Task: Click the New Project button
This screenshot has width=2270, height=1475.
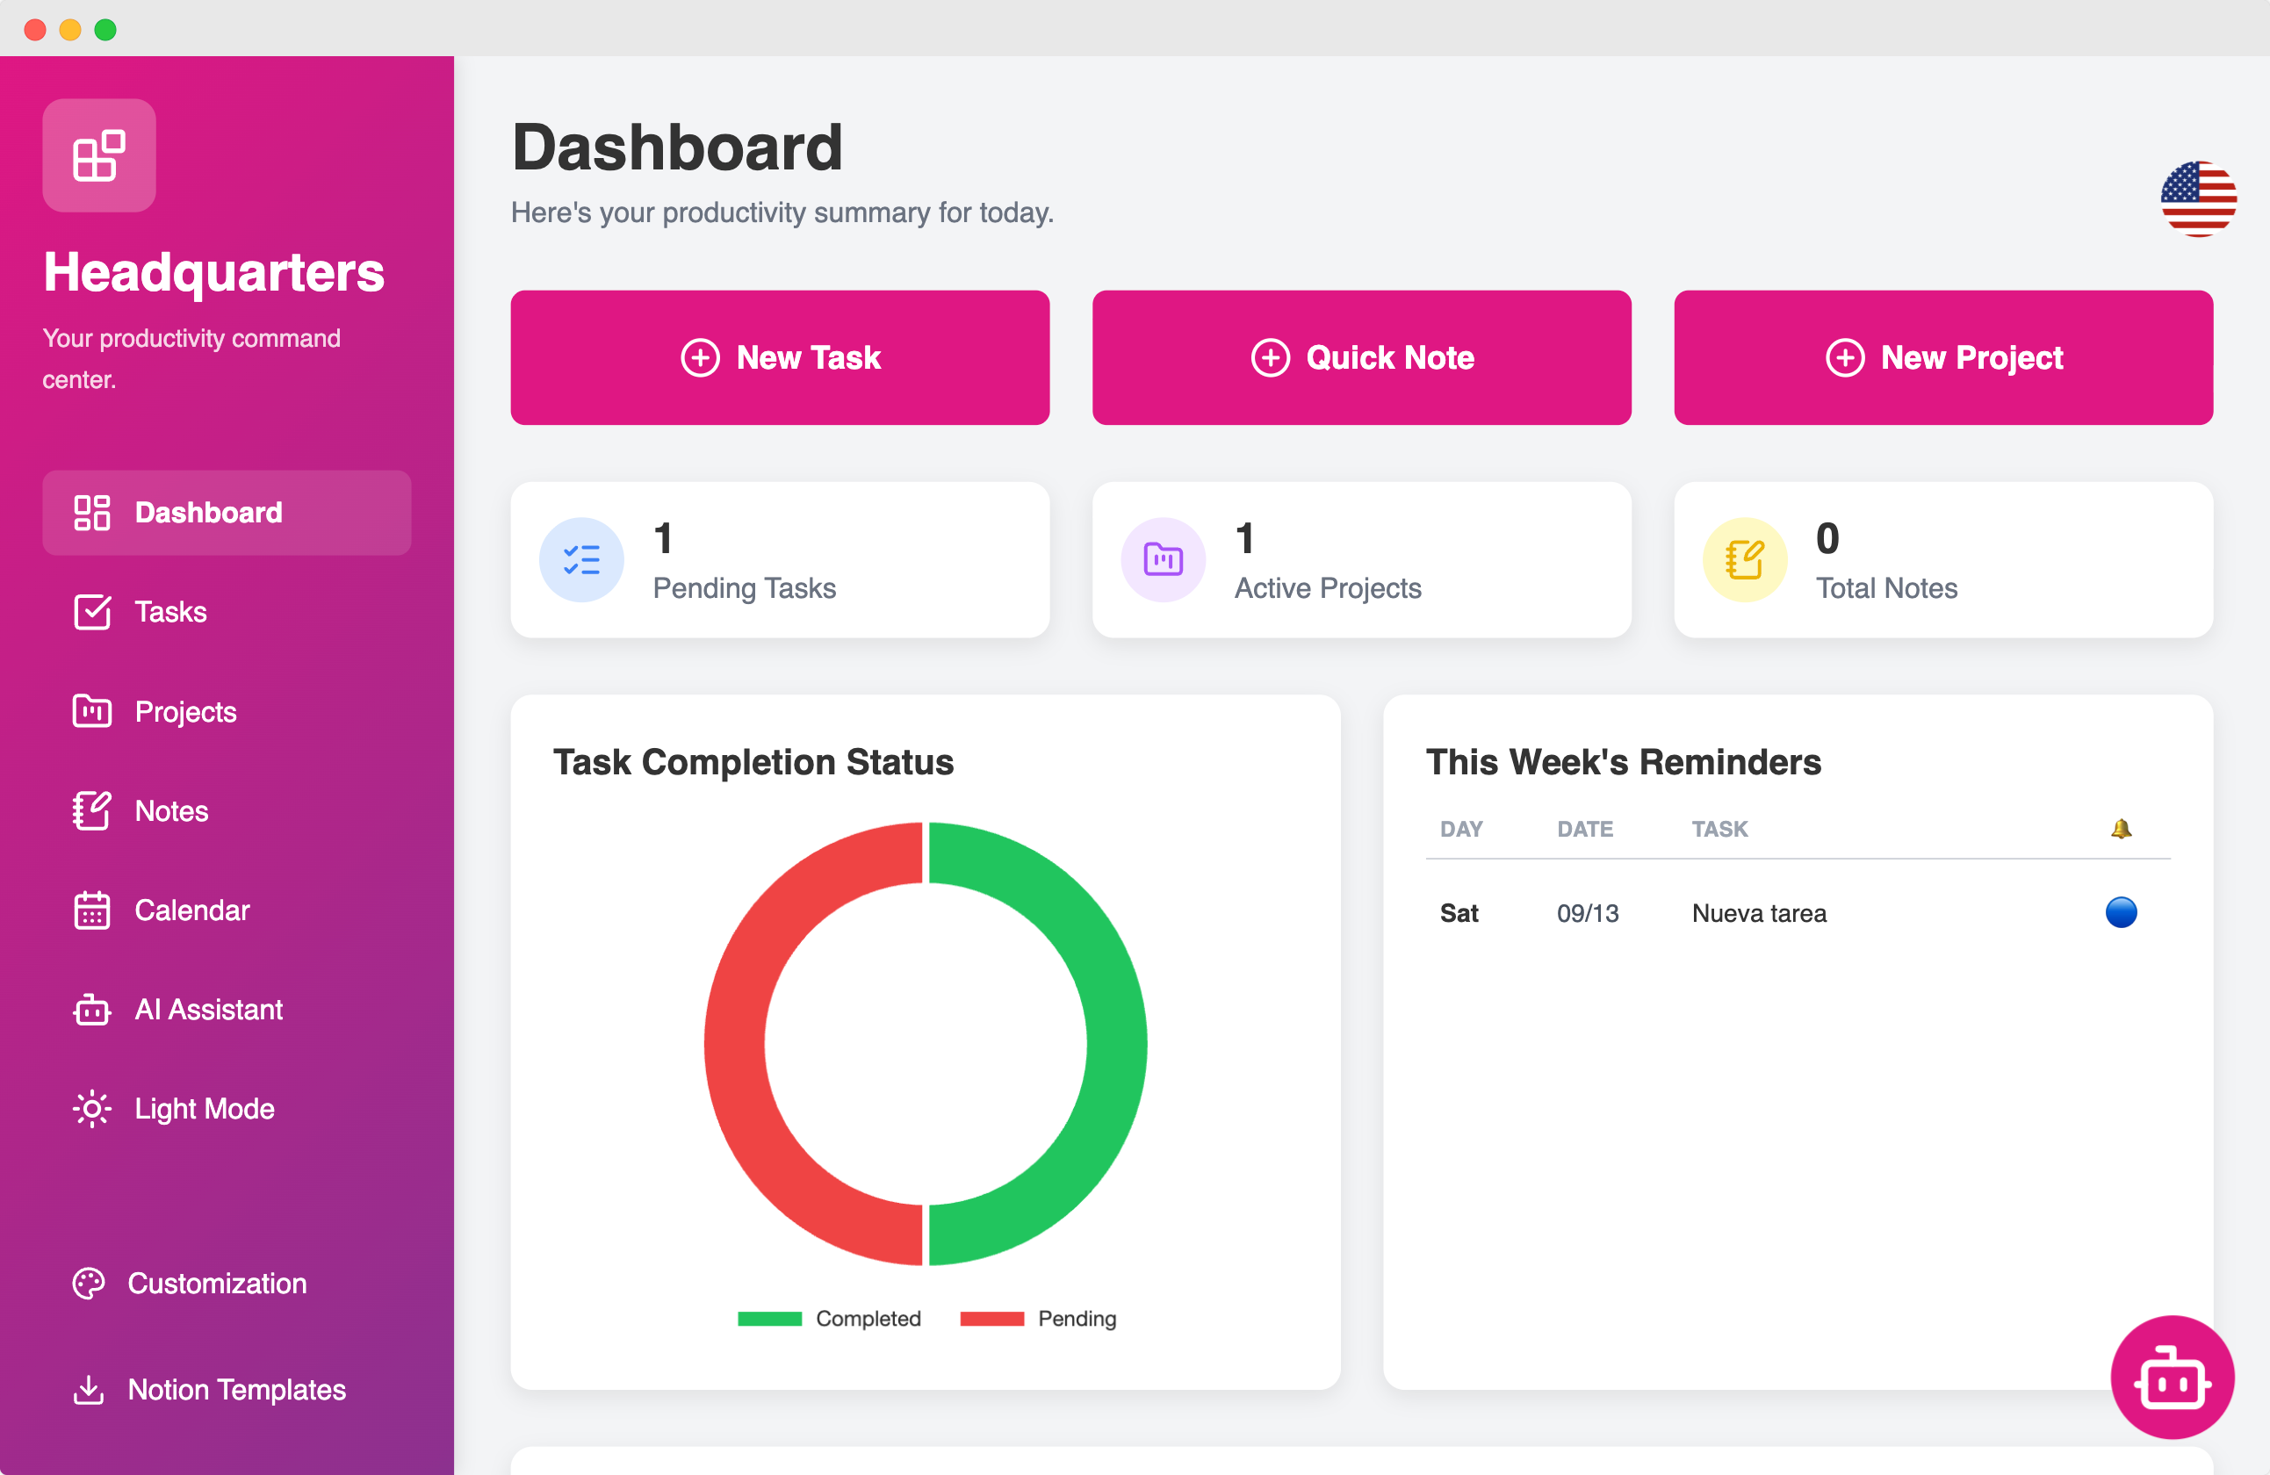Action: tap(1942, 357)
